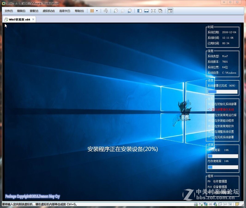Screen dimensions: 246x208
Task: Take a snapshot of the virtual machine
Action: click(116, 10)
